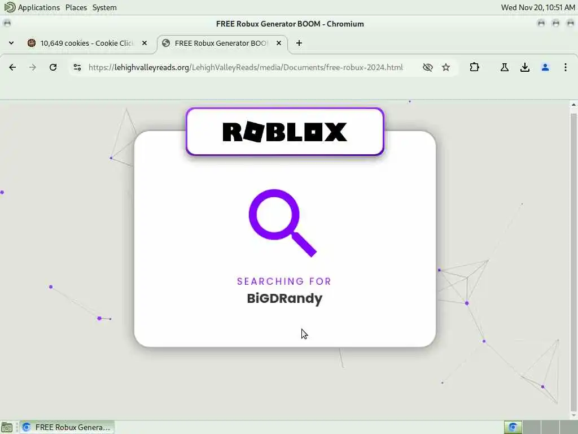The height and width of the screenshot is (434, 578).
Task: Reload the current page
Action: coord(53,67)
